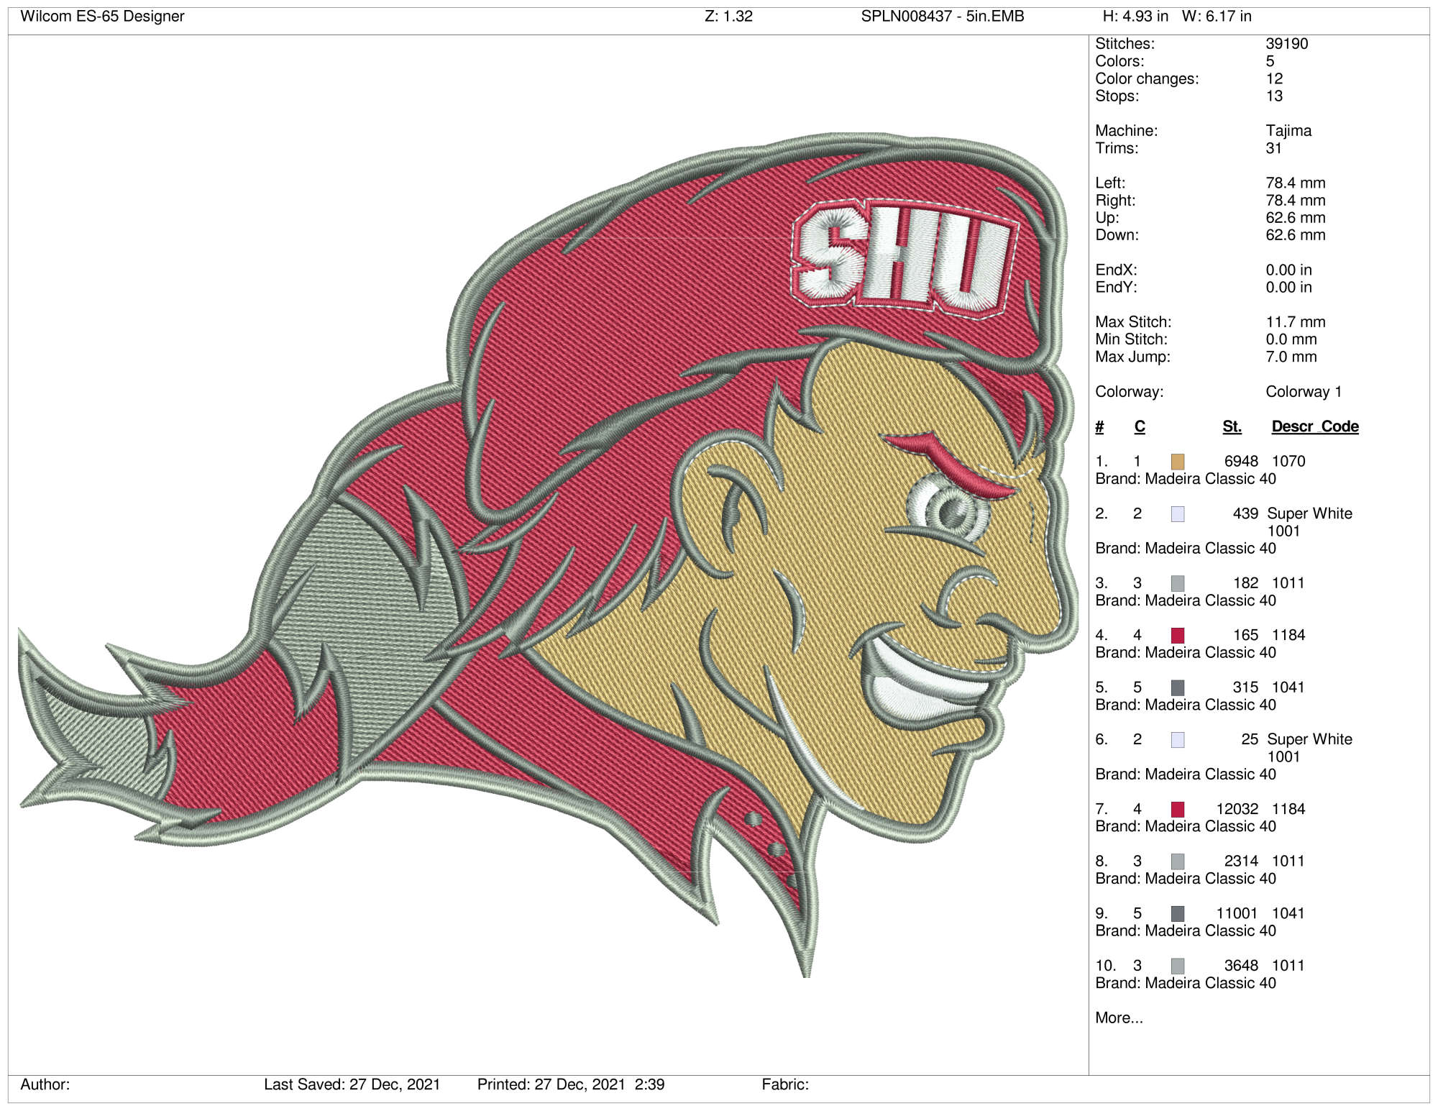
Task: Click the red 1184 swatch in row 4
Action: coord(1178,636)
